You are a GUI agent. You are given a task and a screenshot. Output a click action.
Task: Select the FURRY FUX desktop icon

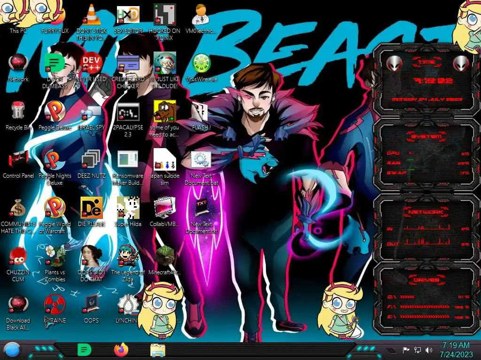54,18
